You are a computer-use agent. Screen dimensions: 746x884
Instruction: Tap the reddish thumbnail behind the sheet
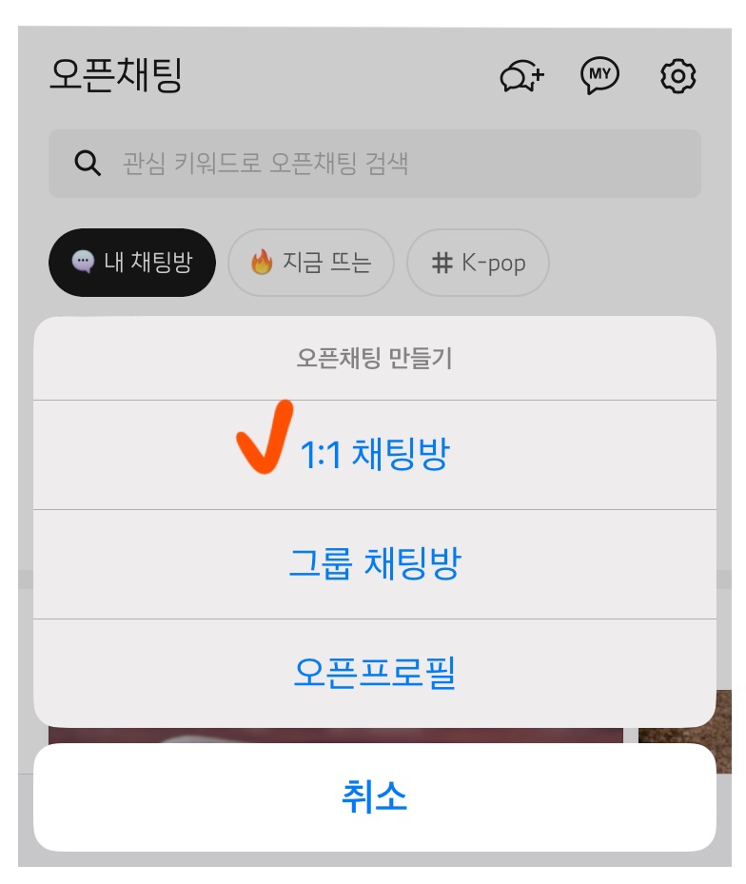[335, 737]
